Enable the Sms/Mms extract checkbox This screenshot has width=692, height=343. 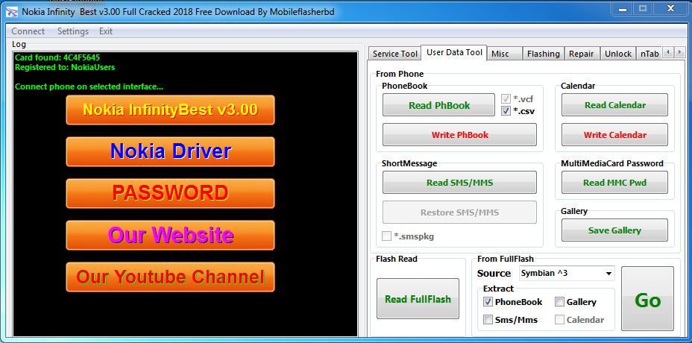(x=488, y=320)
